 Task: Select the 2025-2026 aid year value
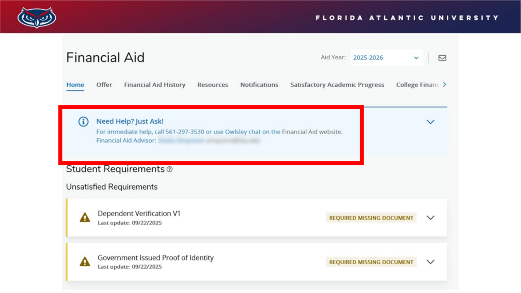tap(369, 58)
